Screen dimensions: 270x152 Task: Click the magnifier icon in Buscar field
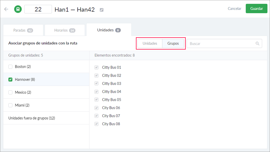point(257,44)
